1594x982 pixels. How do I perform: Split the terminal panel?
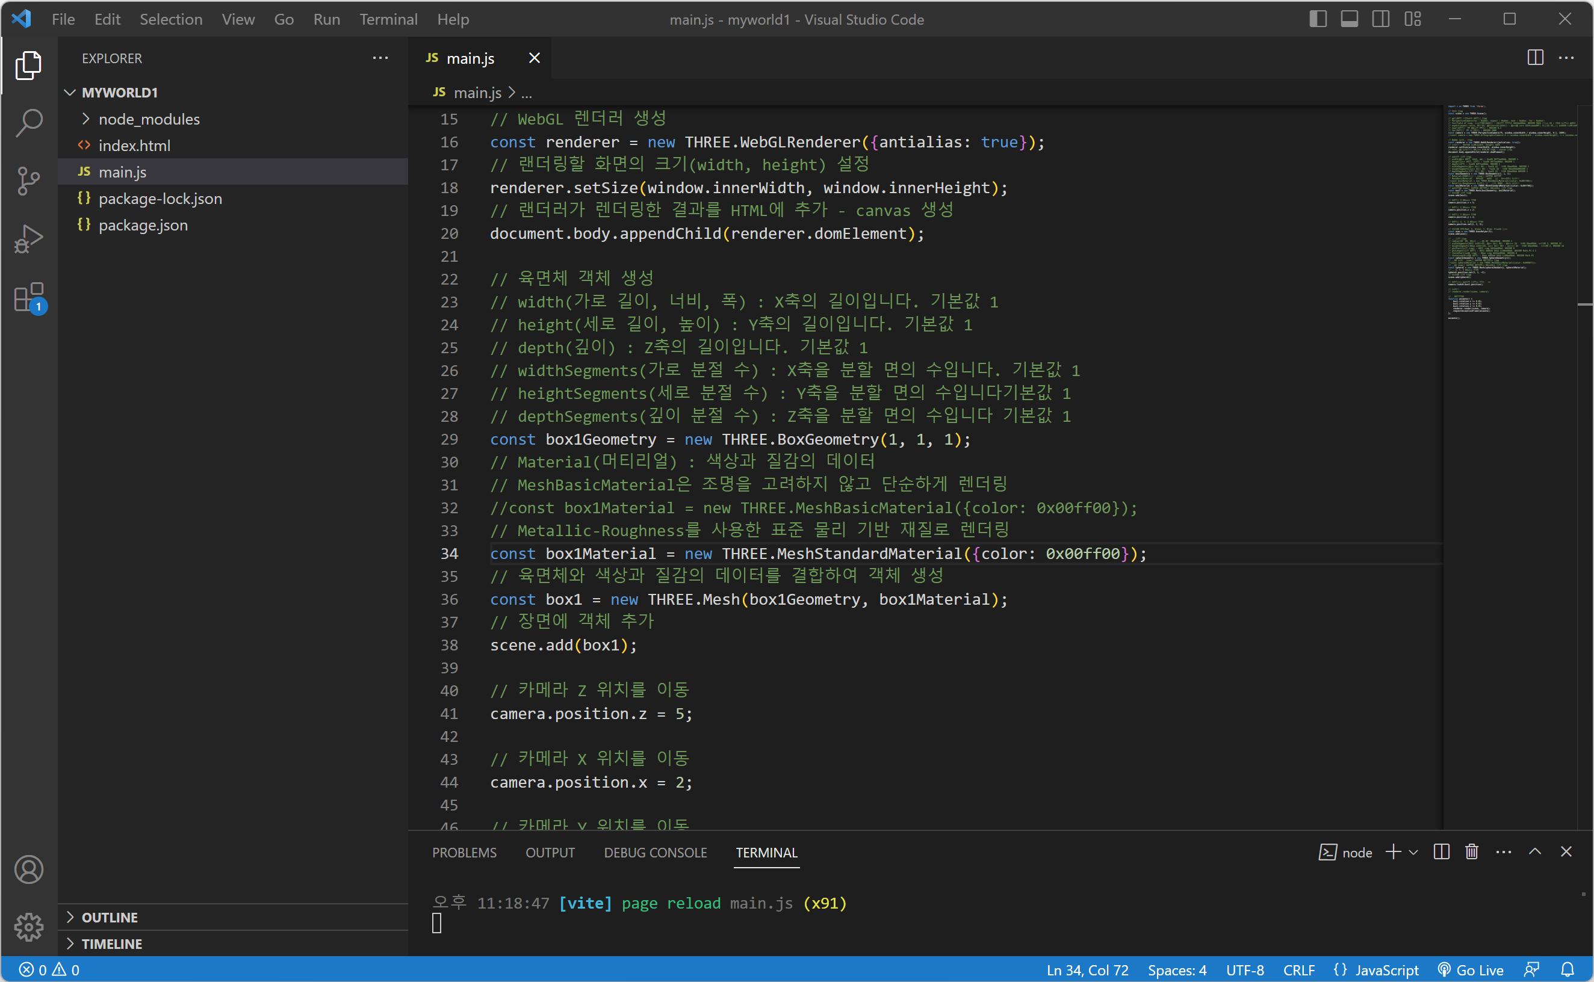tap(1440, 852)
